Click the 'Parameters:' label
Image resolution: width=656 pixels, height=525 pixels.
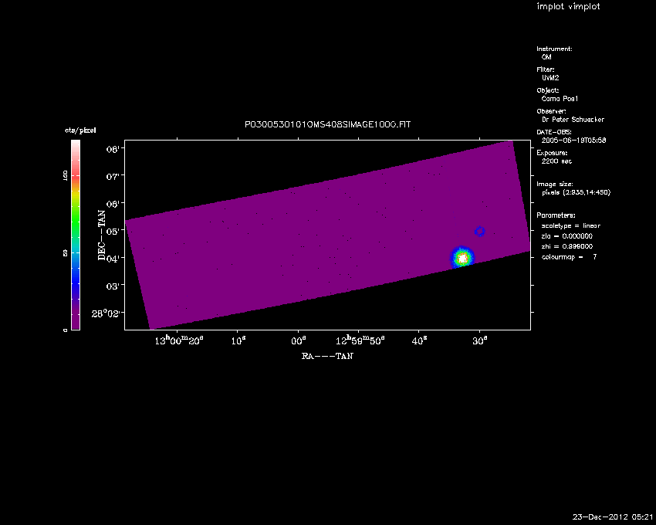coord(556,215)
